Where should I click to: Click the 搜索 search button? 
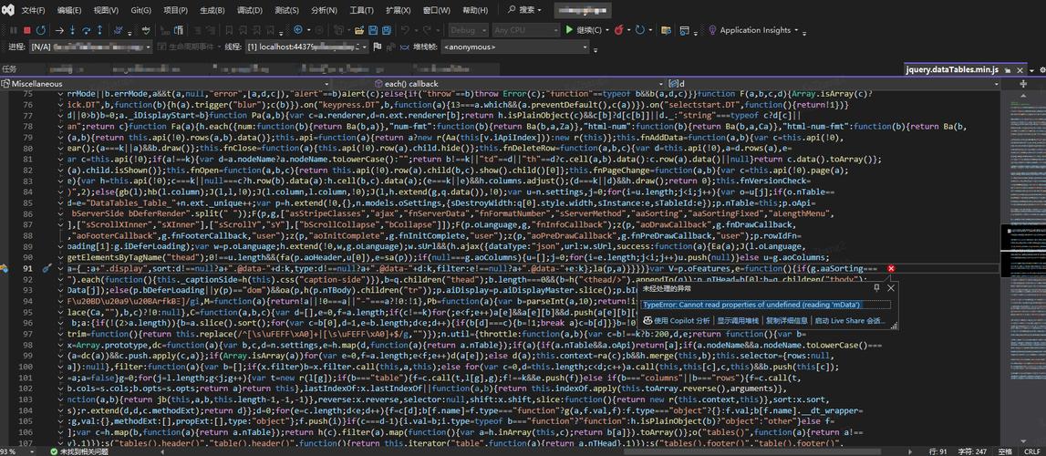[525, 10]
